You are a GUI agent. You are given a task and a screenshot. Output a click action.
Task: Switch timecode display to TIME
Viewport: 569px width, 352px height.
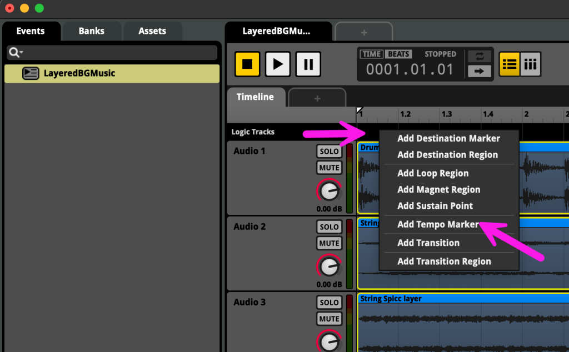(371, 54)
